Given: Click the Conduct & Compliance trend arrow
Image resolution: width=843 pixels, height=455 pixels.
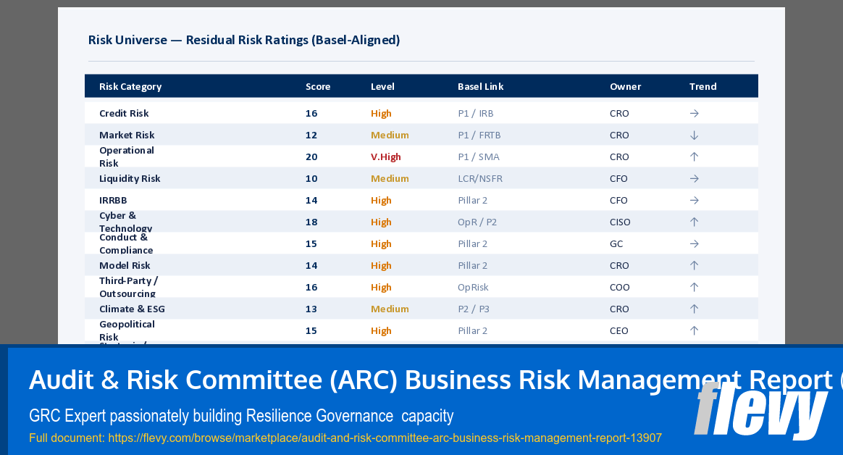Looking at the screenshot, I should pos(694,244).
